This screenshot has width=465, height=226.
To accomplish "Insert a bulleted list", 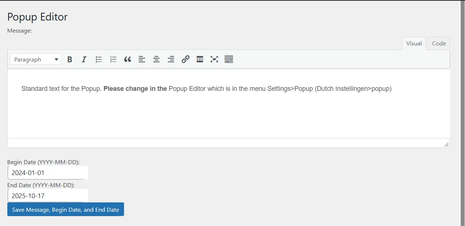I will pyautogui.click(x=99, y=59).
